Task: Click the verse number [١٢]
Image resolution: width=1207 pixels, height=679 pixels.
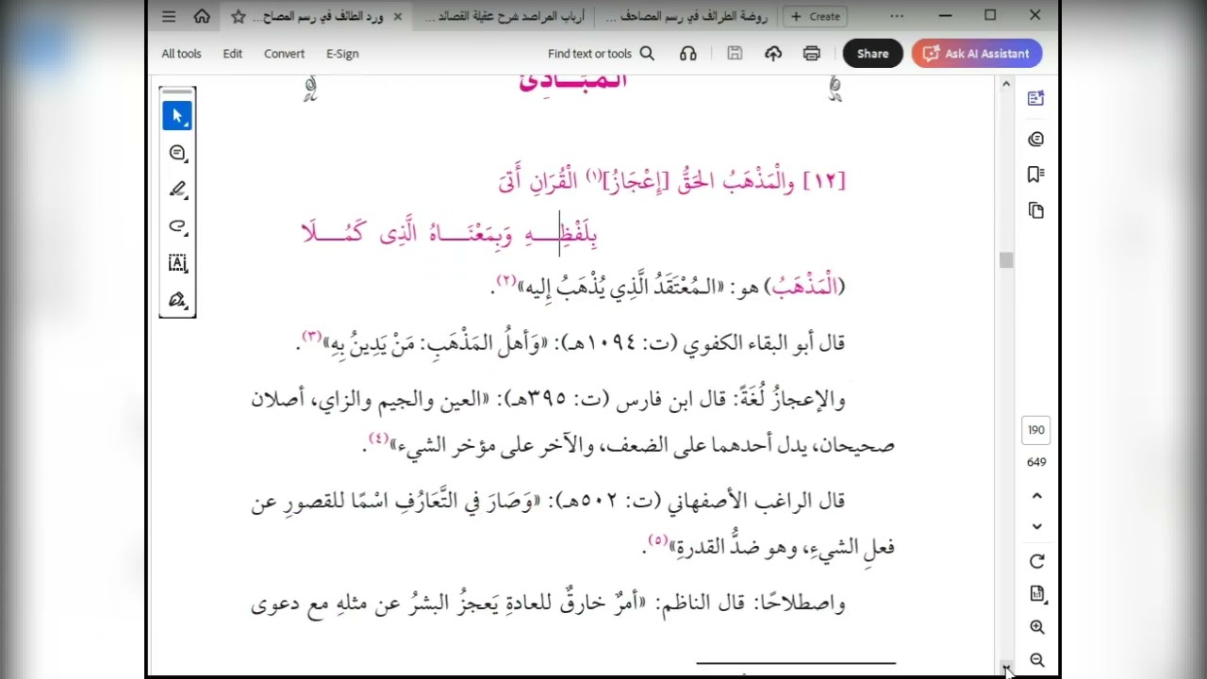Action: click(x=824, y=181)
